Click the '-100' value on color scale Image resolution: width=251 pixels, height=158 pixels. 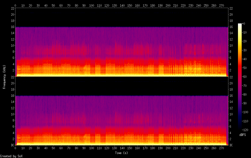click(245, 112)
